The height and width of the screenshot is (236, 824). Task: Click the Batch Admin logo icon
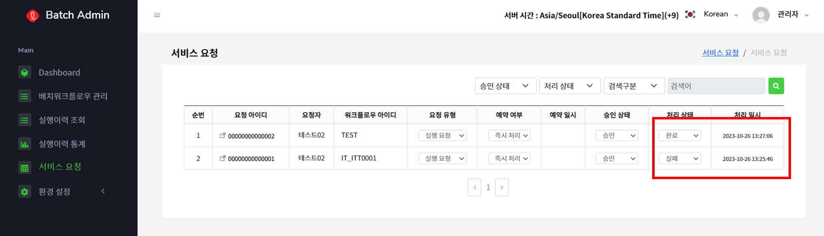pyautogui.click(x=33, y=16)
